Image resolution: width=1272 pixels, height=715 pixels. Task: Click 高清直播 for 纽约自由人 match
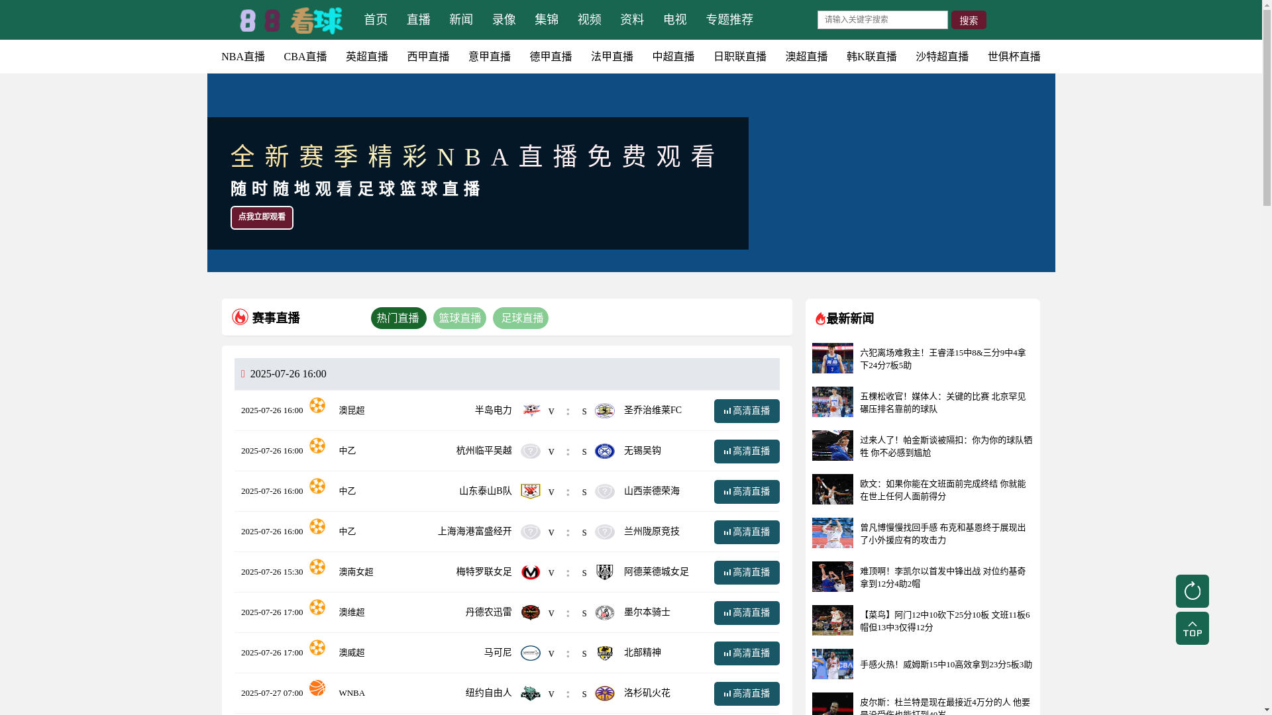tap(747, 694)
